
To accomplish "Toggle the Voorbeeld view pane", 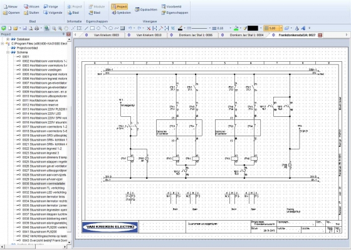I will tap(171, 7).
